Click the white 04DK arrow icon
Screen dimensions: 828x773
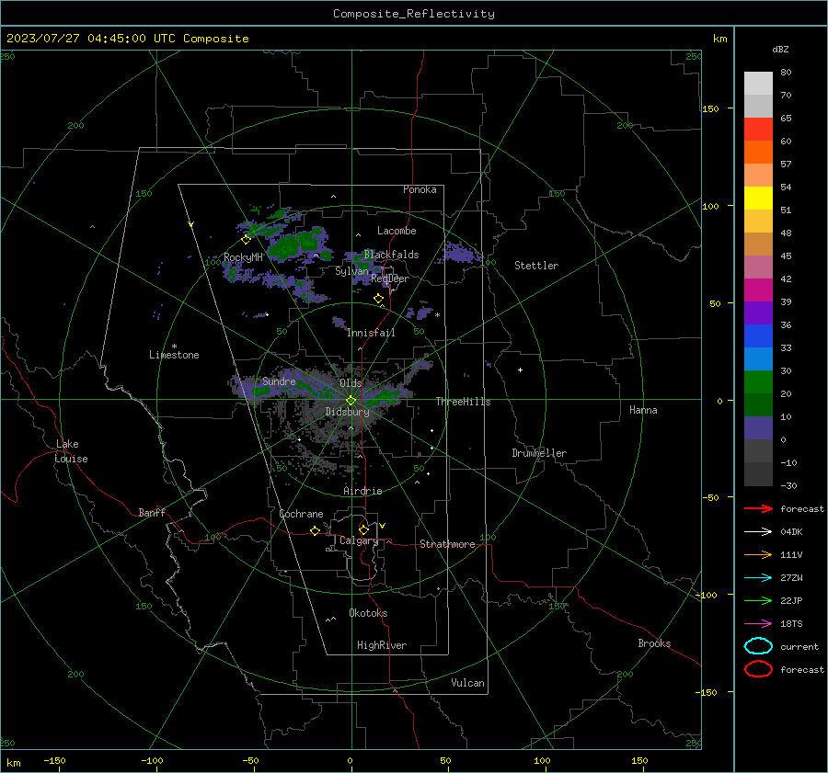click(758, 532)
